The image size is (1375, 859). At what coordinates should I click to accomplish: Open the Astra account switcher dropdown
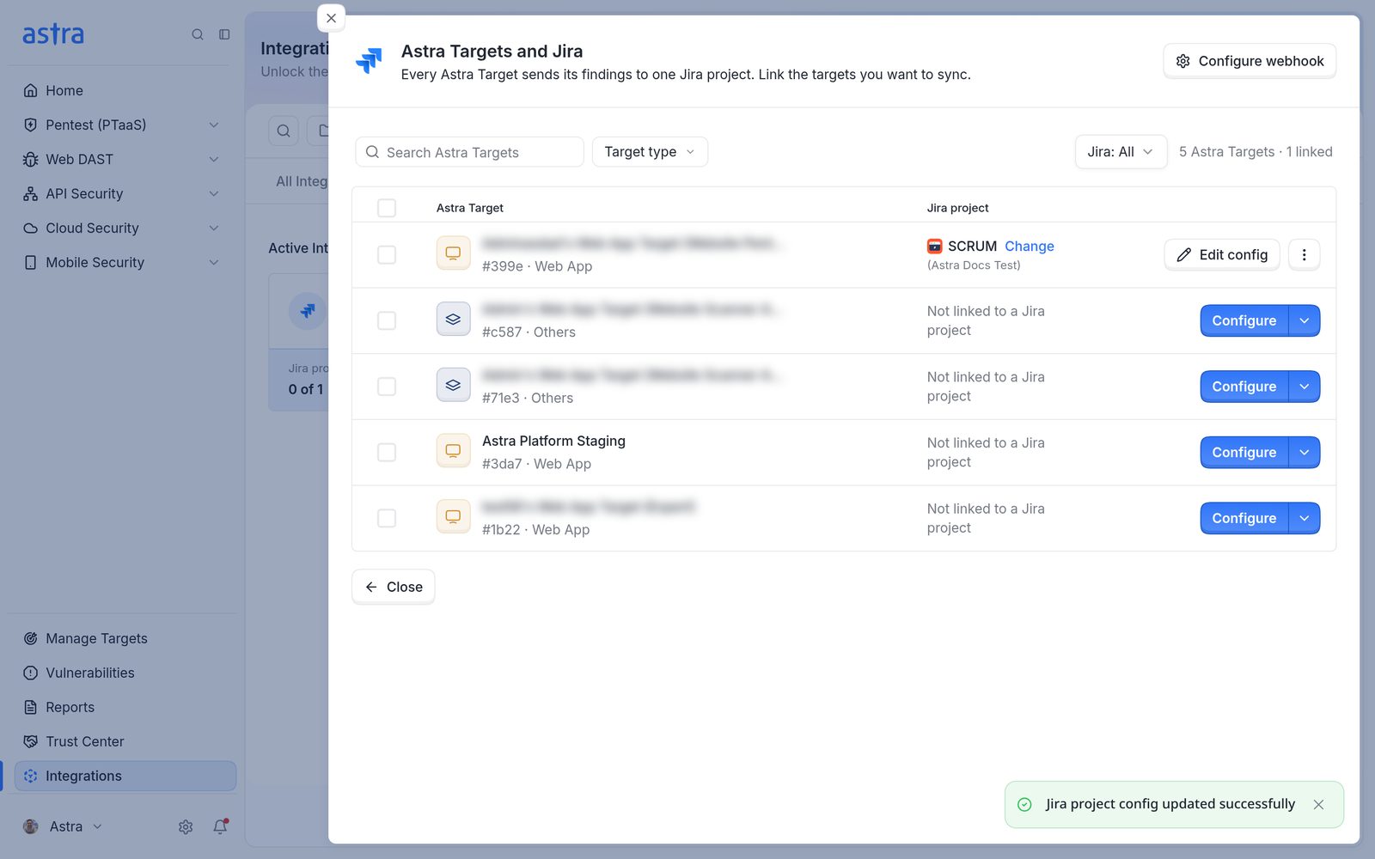click(63, 826)
